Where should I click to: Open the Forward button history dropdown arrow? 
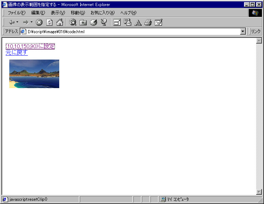point(31,22)
